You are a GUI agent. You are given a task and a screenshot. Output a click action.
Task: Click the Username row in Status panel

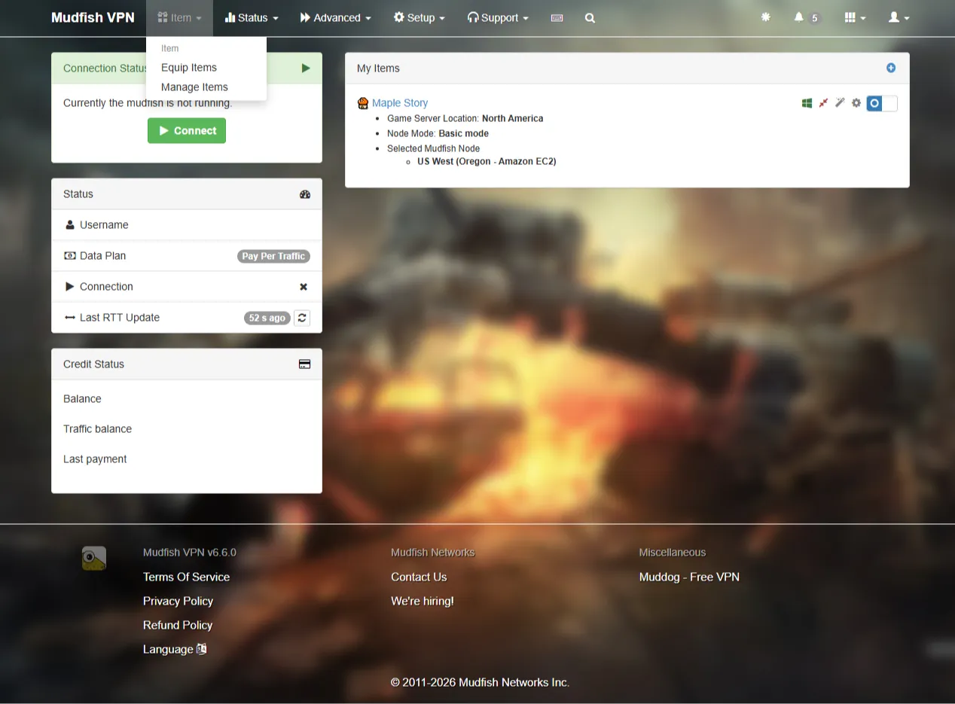[x=187, y=225]
